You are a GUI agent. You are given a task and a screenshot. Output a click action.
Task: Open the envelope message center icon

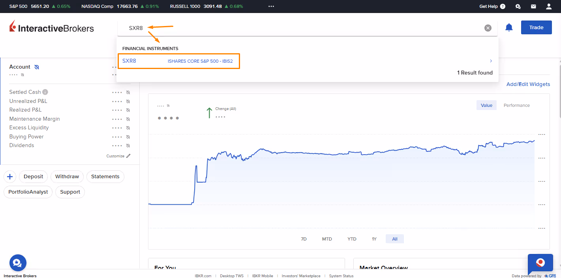click(x=533, y=6)
